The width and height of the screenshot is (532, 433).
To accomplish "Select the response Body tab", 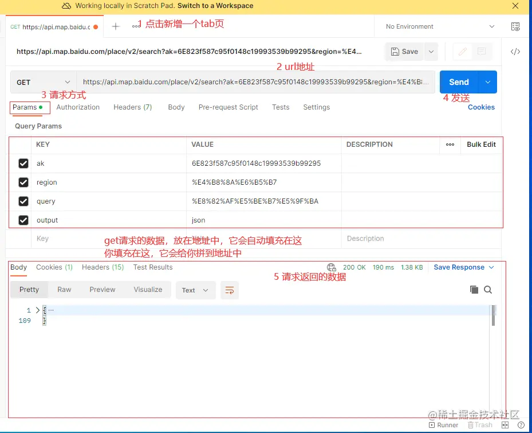I will pyautogui.click(x=19, y=267).
